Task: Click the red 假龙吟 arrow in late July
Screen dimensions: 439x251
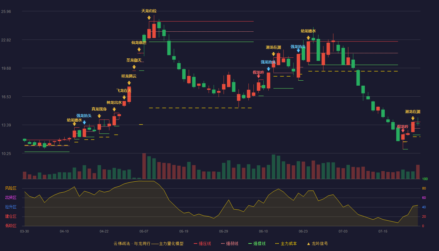Action: [403, 130]
